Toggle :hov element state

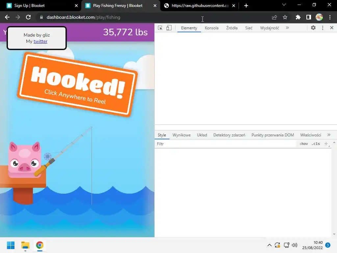pos(304,144)
